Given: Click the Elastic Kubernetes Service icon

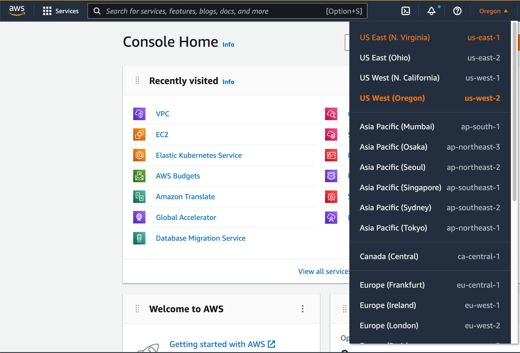Looking at the screenshot, I should 139,155.
